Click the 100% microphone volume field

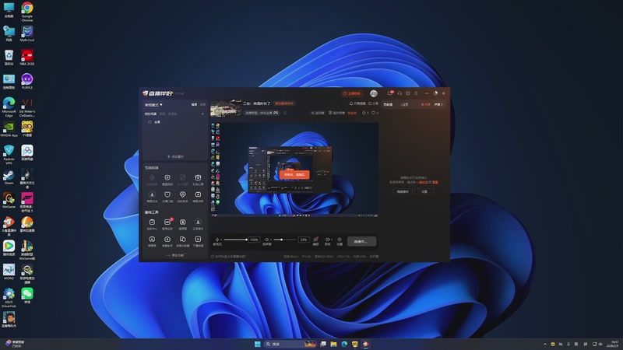coord(255,240)
